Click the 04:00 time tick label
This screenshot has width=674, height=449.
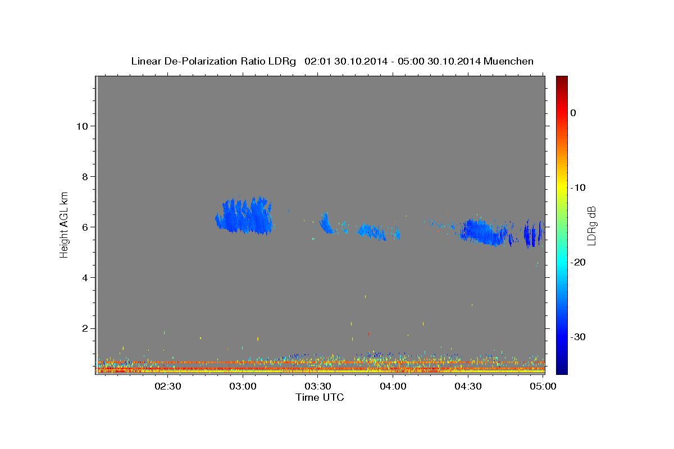(x=393, y=387)
